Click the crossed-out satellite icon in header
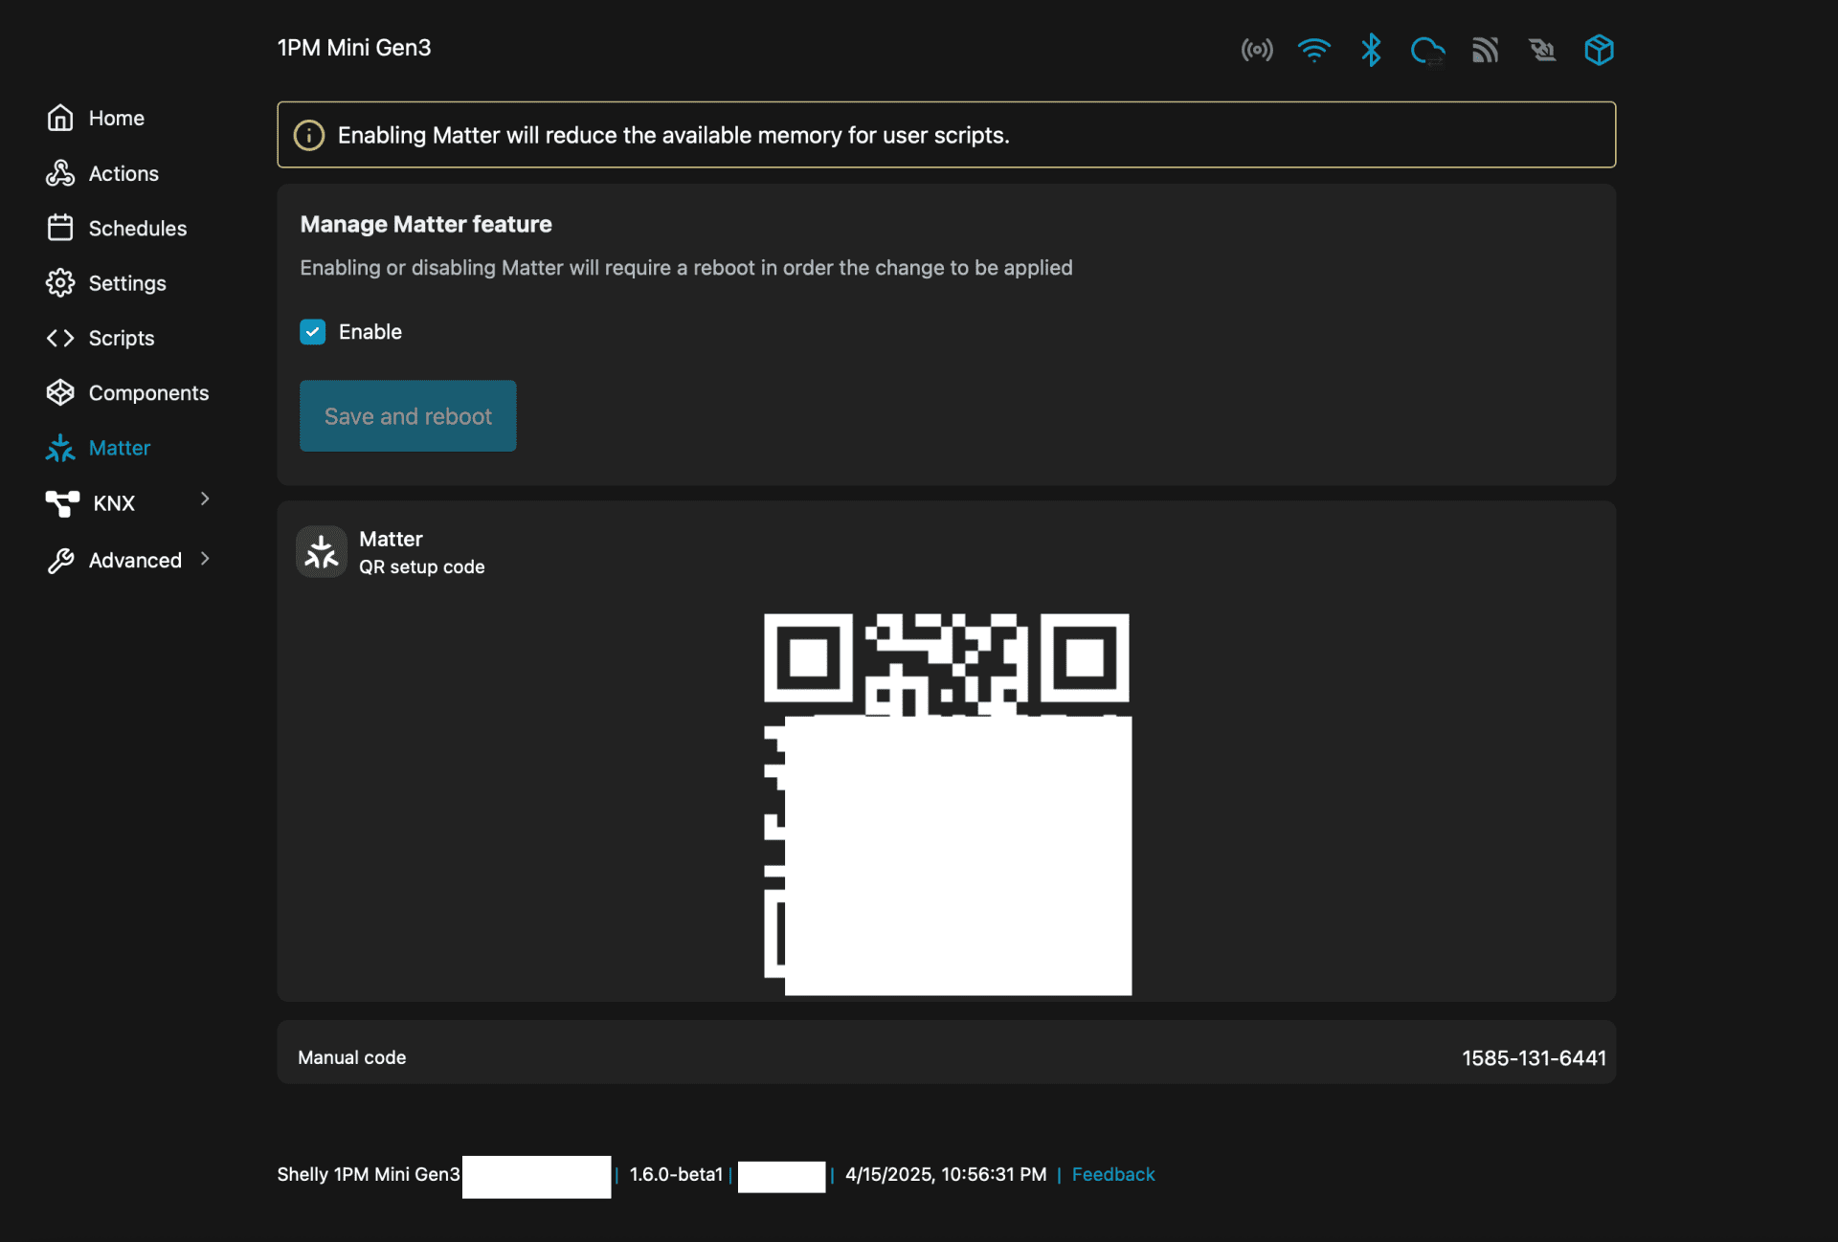 pos(1542,50)
